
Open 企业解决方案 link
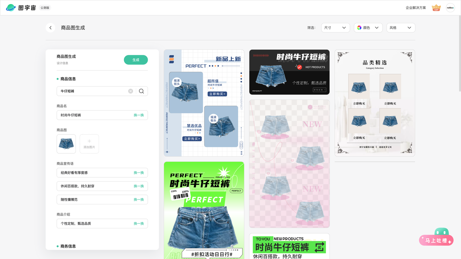[x=416, y=8]
